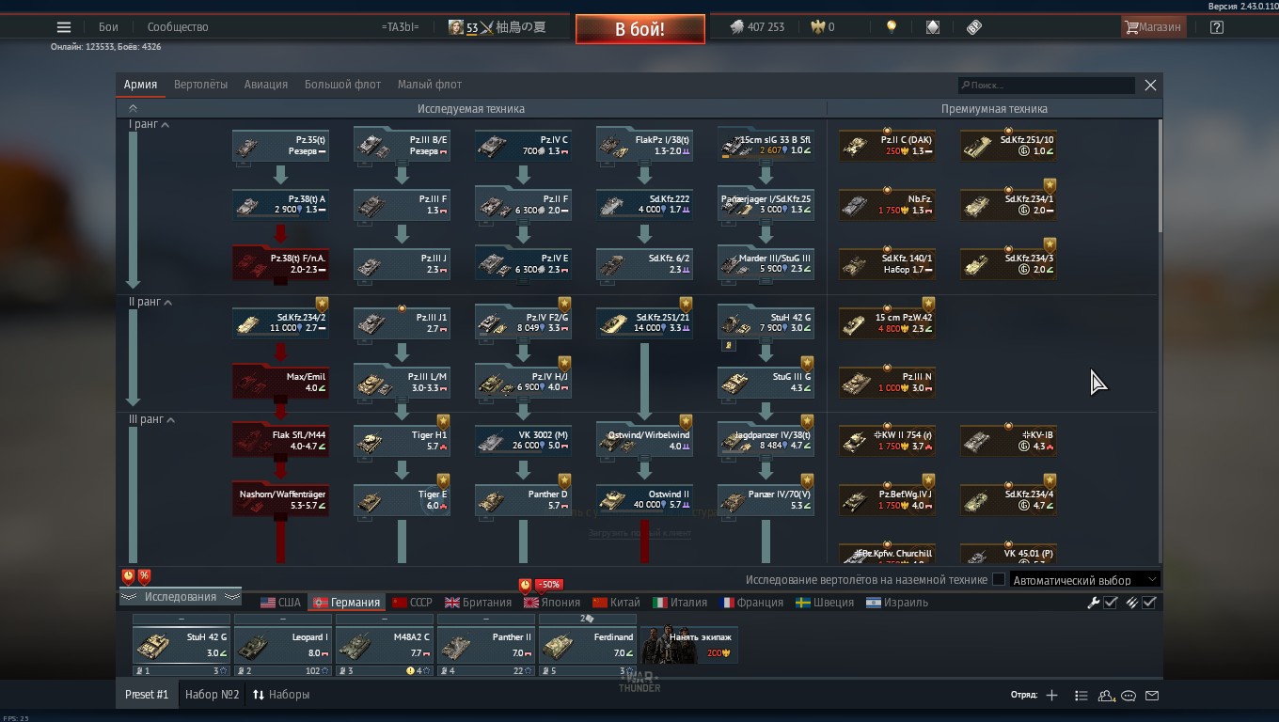Viewport: 1279px width, 722px height.
Task: Open the Автоматический выбор dropdown
Action: [1085, 580]
